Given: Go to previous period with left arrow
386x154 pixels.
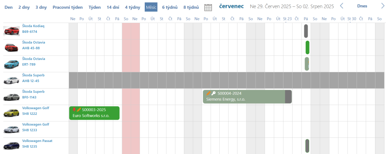Looking at the screenshot, I should click(x=342, y=6).
